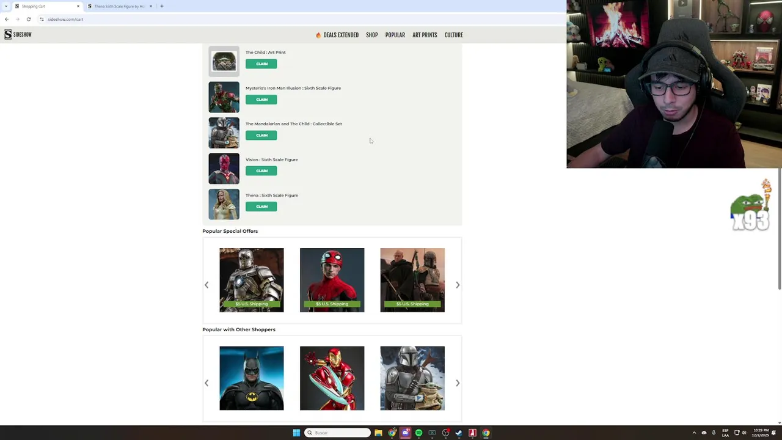Screen dimensions: 782x440
Task: Claim The Mandalorian and The Child set
Action: coord(261,135)
